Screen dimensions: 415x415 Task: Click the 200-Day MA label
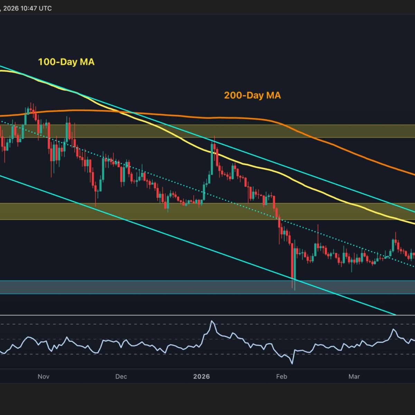click(252, 95)
